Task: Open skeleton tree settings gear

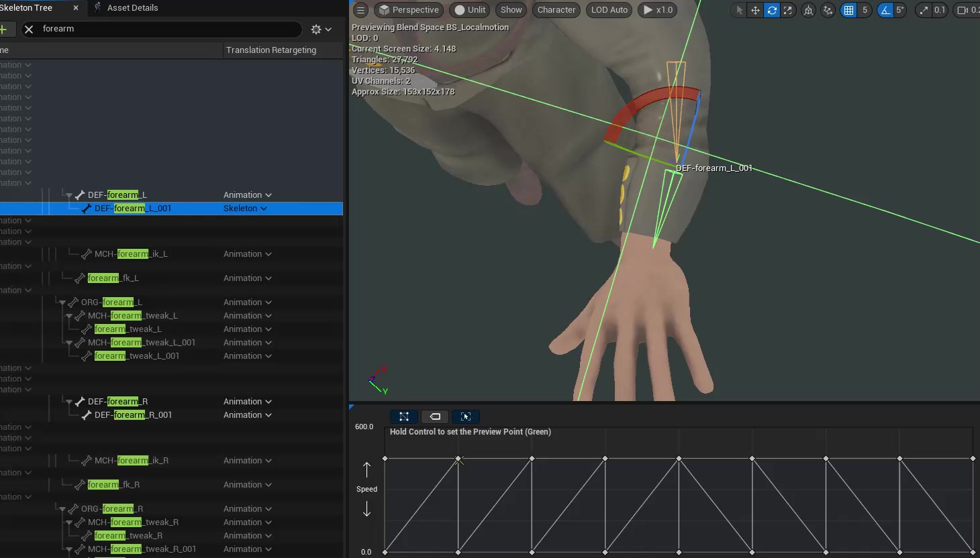Action: [x=321, y=29]
